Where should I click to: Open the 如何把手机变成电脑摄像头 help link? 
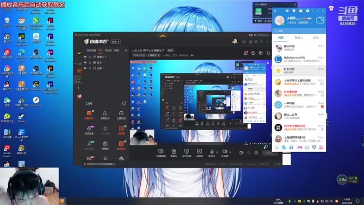pos(101,164)
